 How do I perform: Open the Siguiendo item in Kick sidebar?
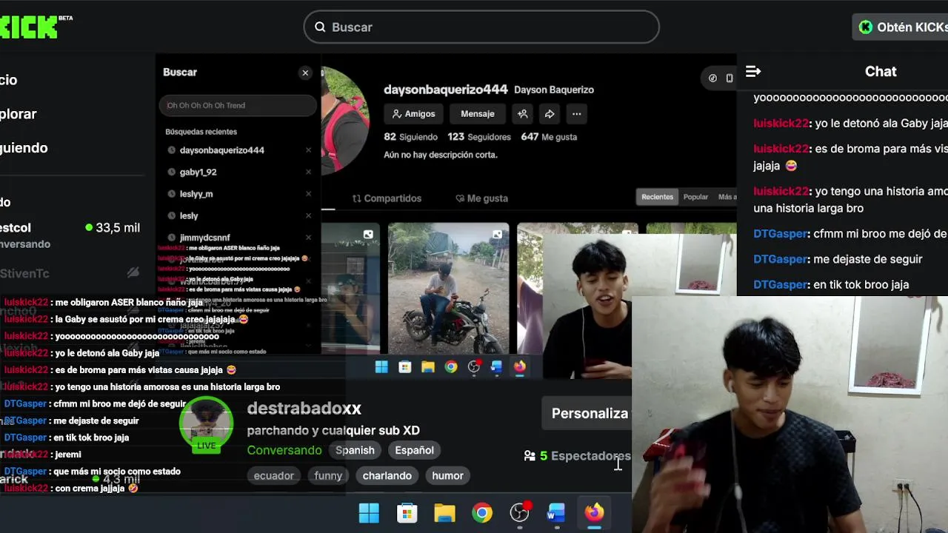24,148
